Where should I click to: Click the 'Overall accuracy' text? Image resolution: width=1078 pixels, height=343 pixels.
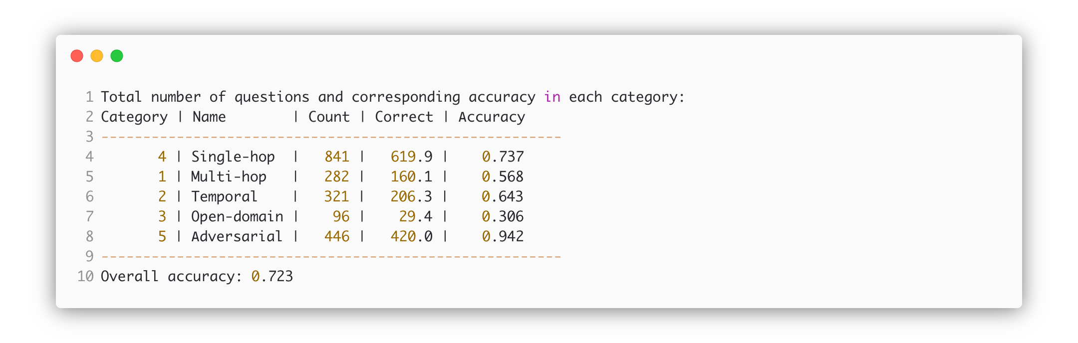[x=168, y=276]
